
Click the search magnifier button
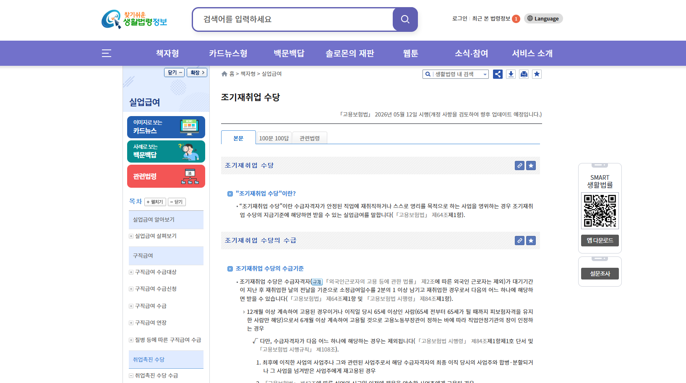click(x=405, y=19)
